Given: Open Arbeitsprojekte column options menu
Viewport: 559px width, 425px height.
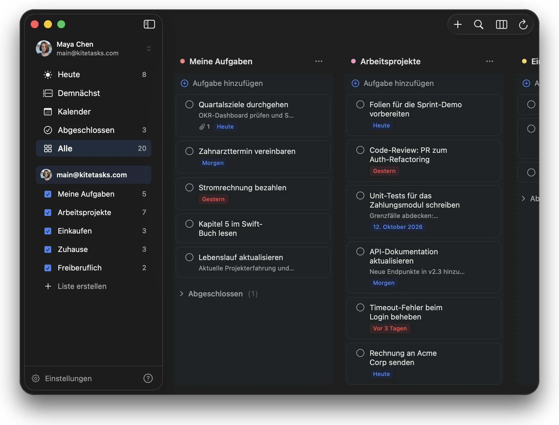Looking at the screenshot, I should [490, 61].
